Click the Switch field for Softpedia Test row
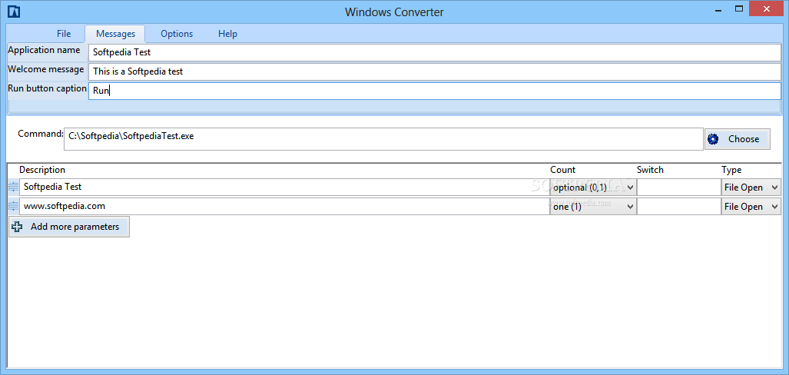Screen dimensions: 789x375 (679, 187)
